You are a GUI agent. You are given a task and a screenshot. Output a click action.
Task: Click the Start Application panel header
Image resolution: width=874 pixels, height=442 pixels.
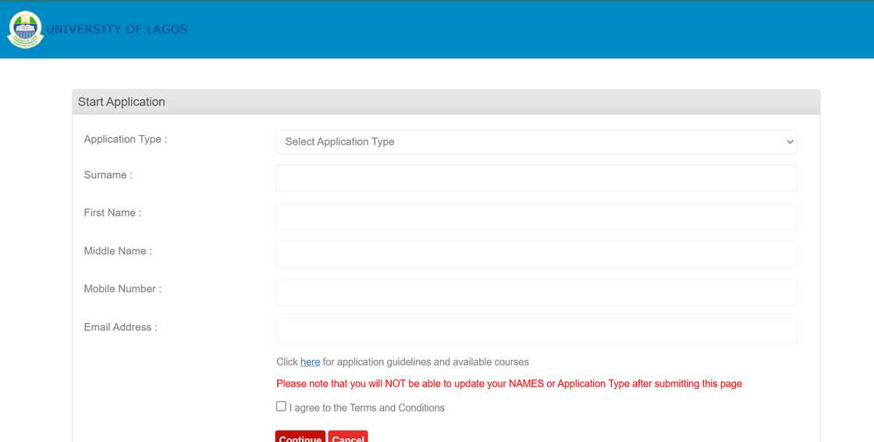(x=446, y=102)
